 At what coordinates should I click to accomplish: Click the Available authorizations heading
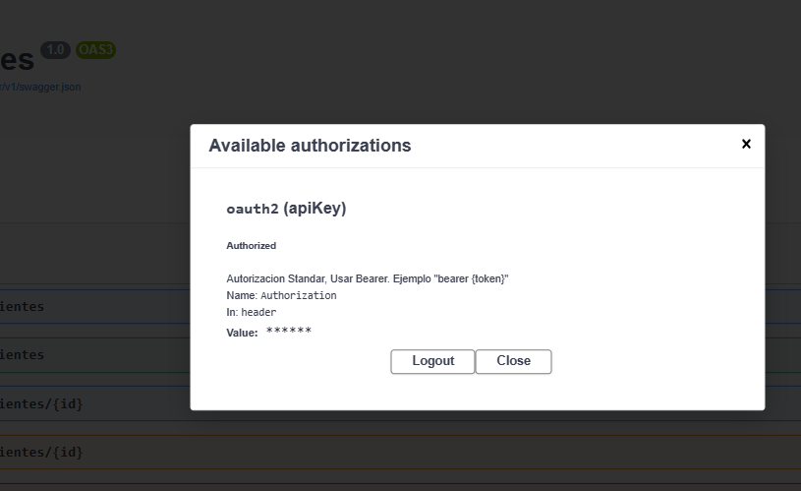(310, 146)
